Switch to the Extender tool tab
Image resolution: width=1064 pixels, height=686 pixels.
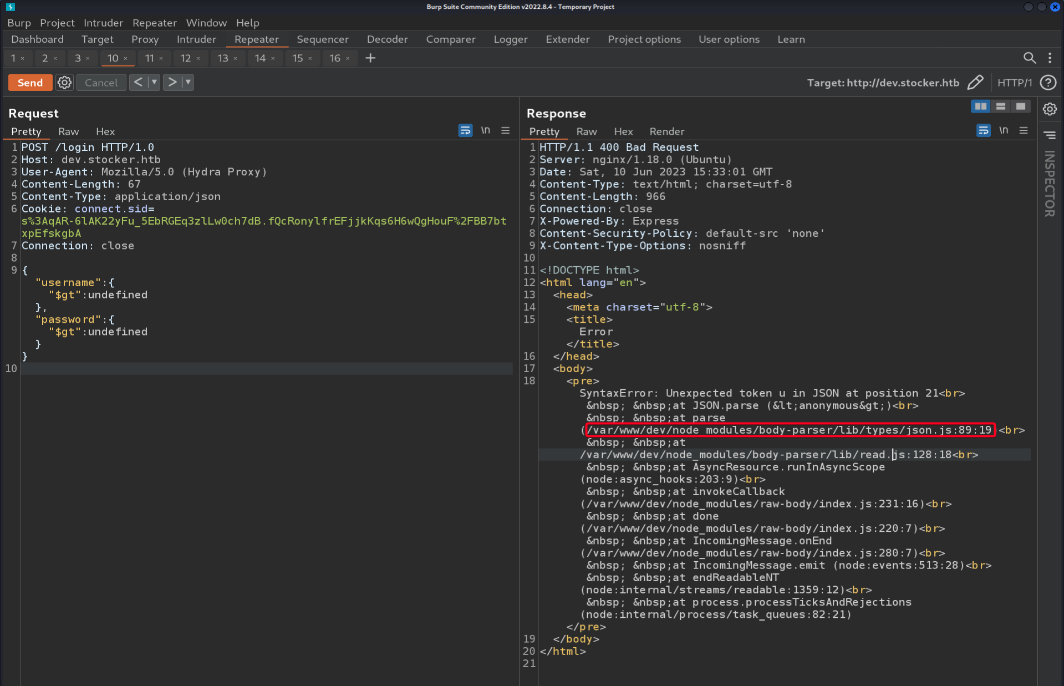(x=567, y=39)
